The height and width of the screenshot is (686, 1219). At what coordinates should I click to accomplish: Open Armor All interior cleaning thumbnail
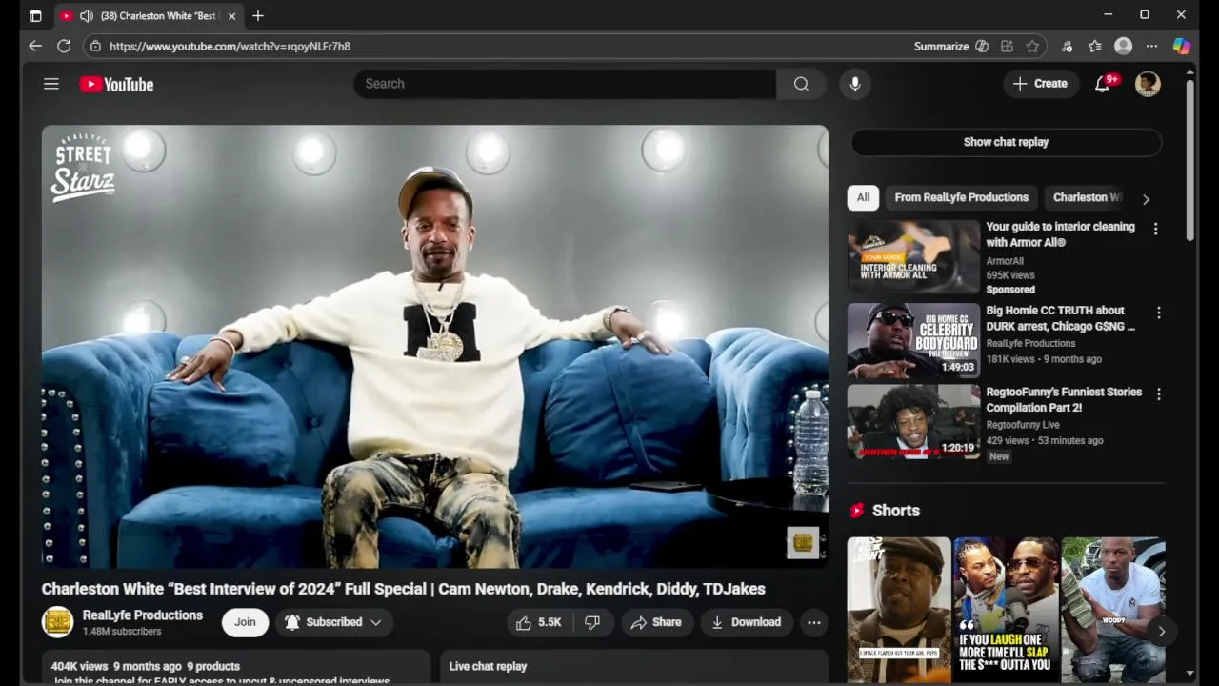pyautogui.click(x=913, y=256)
